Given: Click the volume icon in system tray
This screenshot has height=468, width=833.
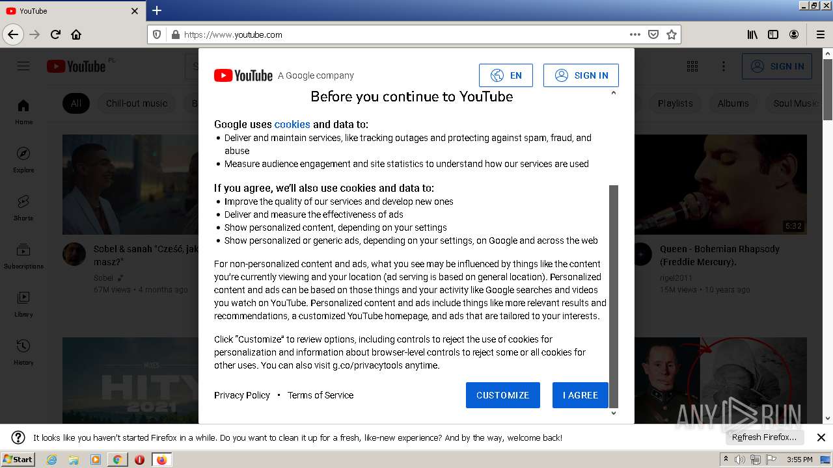Looking at the screenshot, I should point(740,460).
